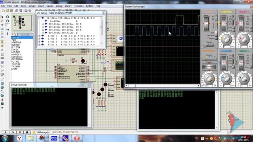Play the simulation
The height and width of the screenshot is (142, 253).
(5, 133)
